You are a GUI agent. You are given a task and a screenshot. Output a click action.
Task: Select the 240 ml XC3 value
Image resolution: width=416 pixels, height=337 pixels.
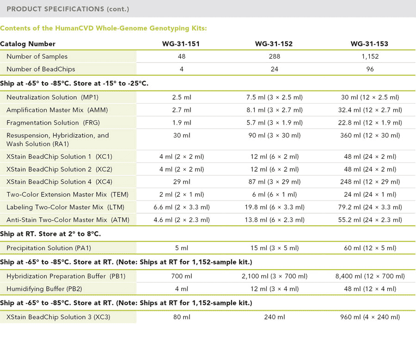coord(274,317)
